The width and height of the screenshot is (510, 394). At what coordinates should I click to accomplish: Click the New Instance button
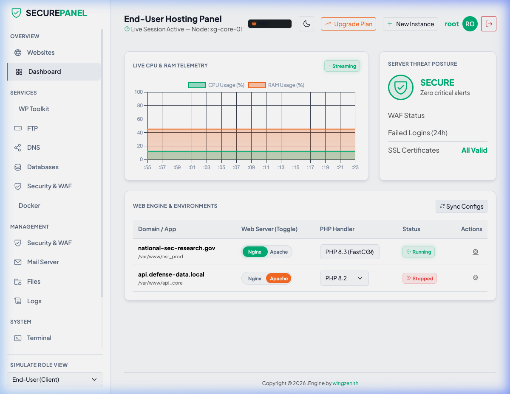click(411, 24)
